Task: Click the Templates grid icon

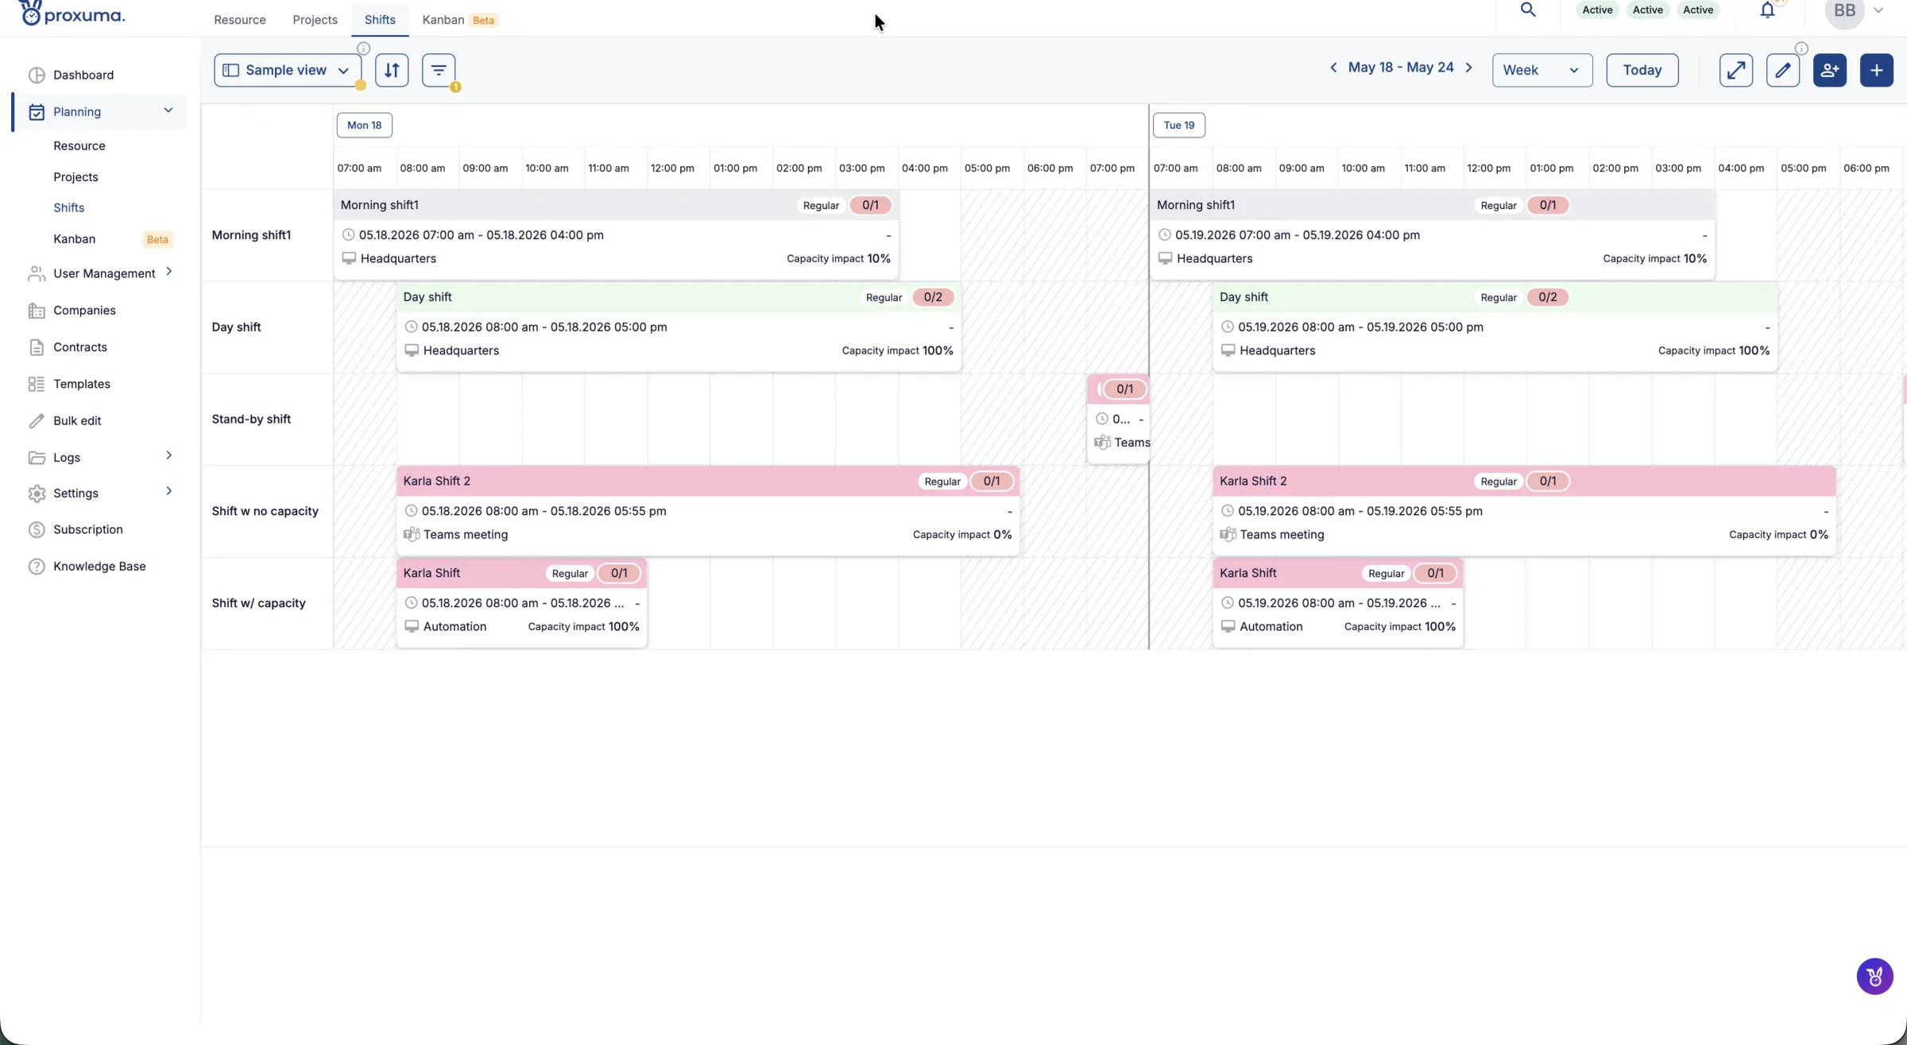Action: coord(37,384)
